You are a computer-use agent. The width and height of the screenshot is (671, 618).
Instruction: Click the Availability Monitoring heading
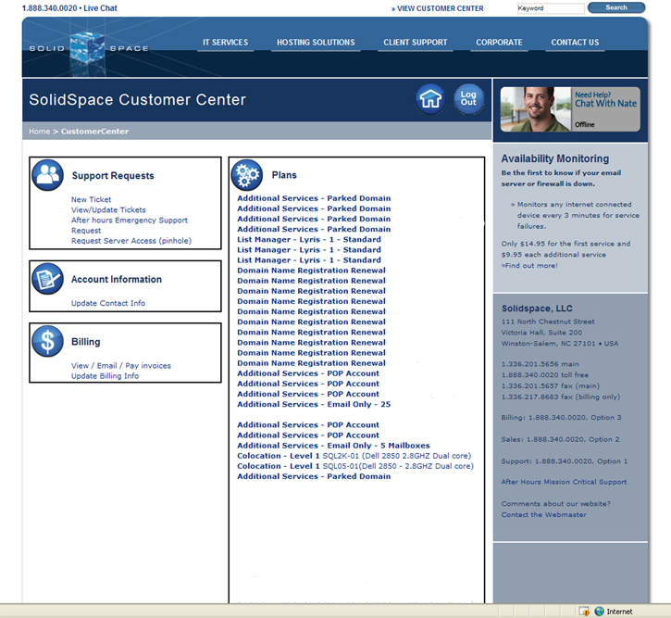tap(555, 158)
